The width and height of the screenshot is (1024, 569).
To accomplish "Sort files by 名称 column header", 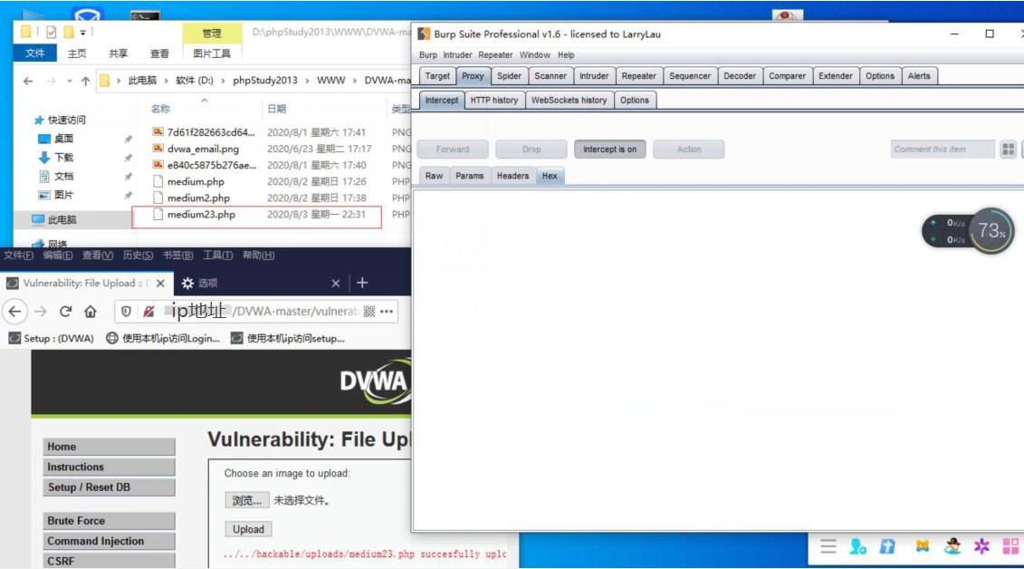I will click(160, 109).
